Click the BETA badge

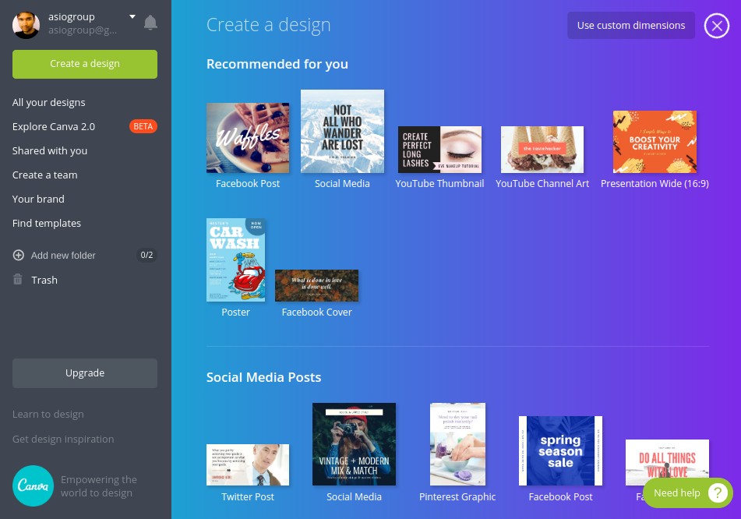(x=143, y=126)
